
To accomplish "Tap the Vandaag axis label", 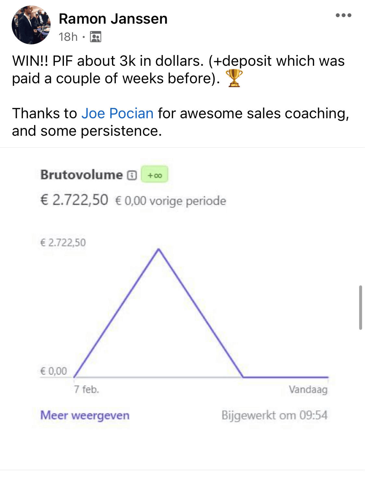I will pos(308,389).
